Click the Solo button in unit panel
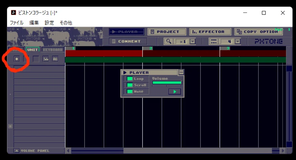This screenshot has width=296, height=160. pyautogui.click(x=46, y=59)
